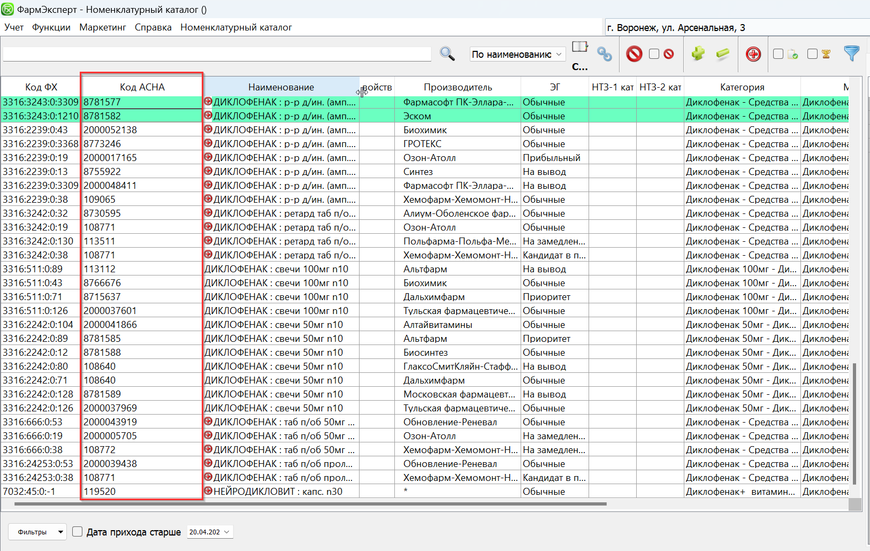
Task: Open the 'Функции' menu
Action: pos(51,27)
